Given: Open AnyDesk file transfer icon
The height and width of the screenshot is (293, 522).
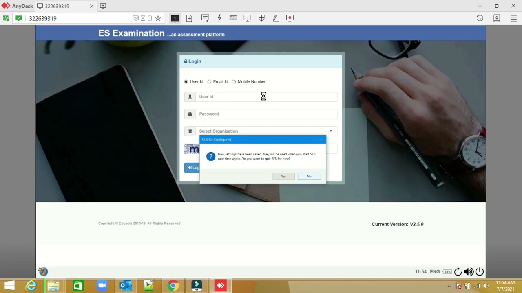Looking at the screenshot, I should [x=189, y=18].
